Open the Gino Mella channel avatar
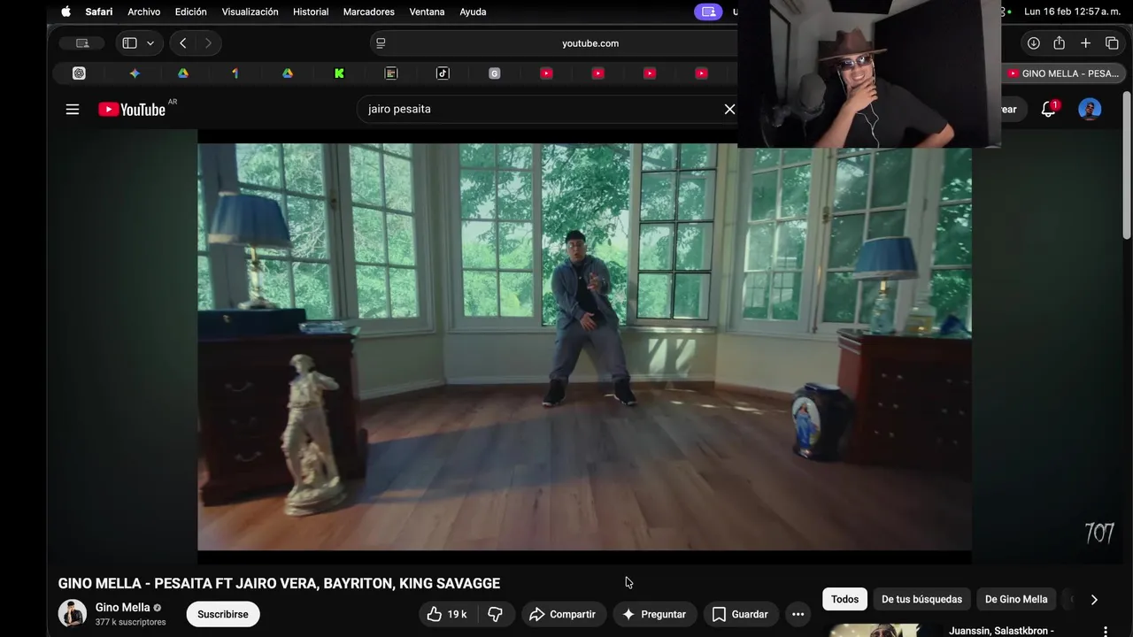Image resolution: width=1133 pixels, height=637 pixels. coord(73,613)
